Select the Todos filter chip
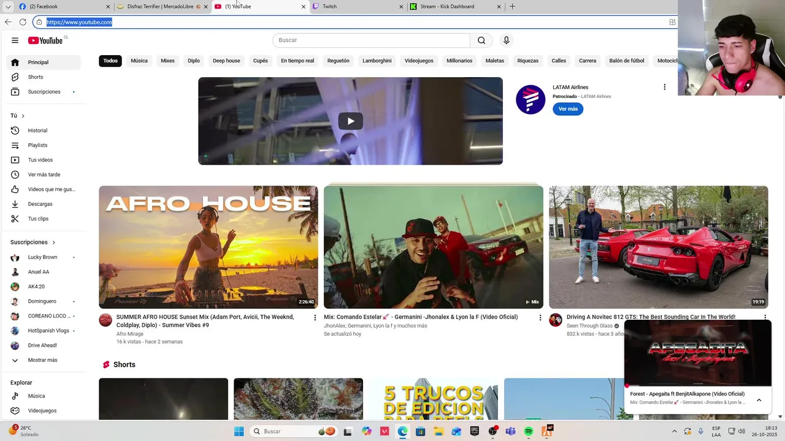This screenshot has width=785, height=441. [110, 61]
